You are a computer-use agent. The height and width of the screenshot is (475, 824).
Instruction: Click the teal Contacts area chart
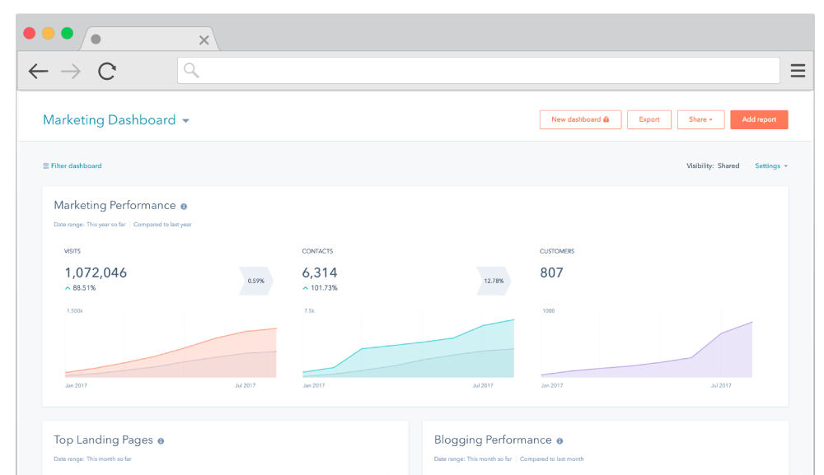click(409, 348)
